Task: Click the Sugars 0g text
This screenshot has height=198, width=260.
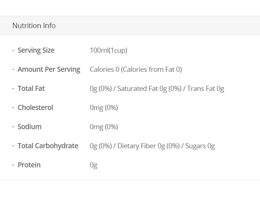Action: [x=200, y=146]
